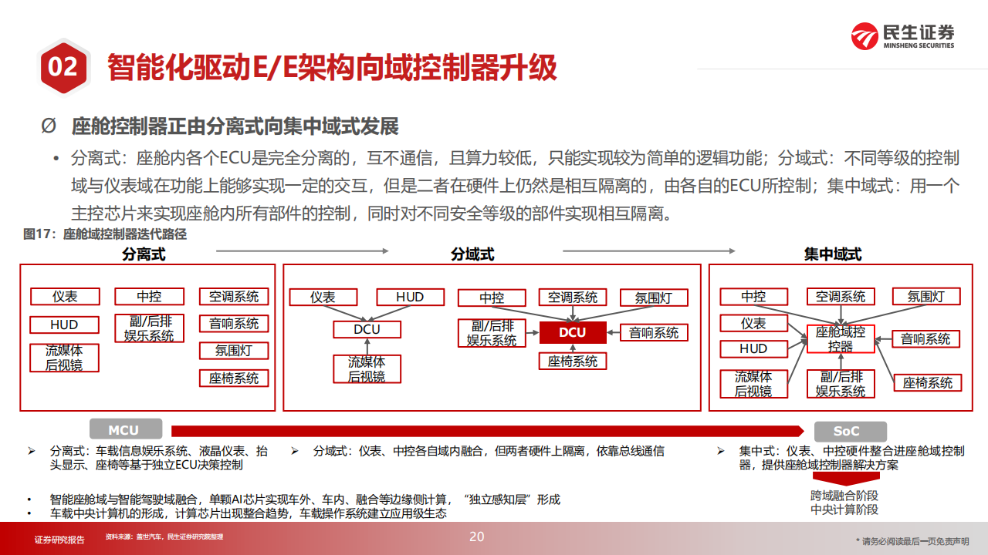
Task: Click the red filled DCU box
Action: click(x=573, y=333)
